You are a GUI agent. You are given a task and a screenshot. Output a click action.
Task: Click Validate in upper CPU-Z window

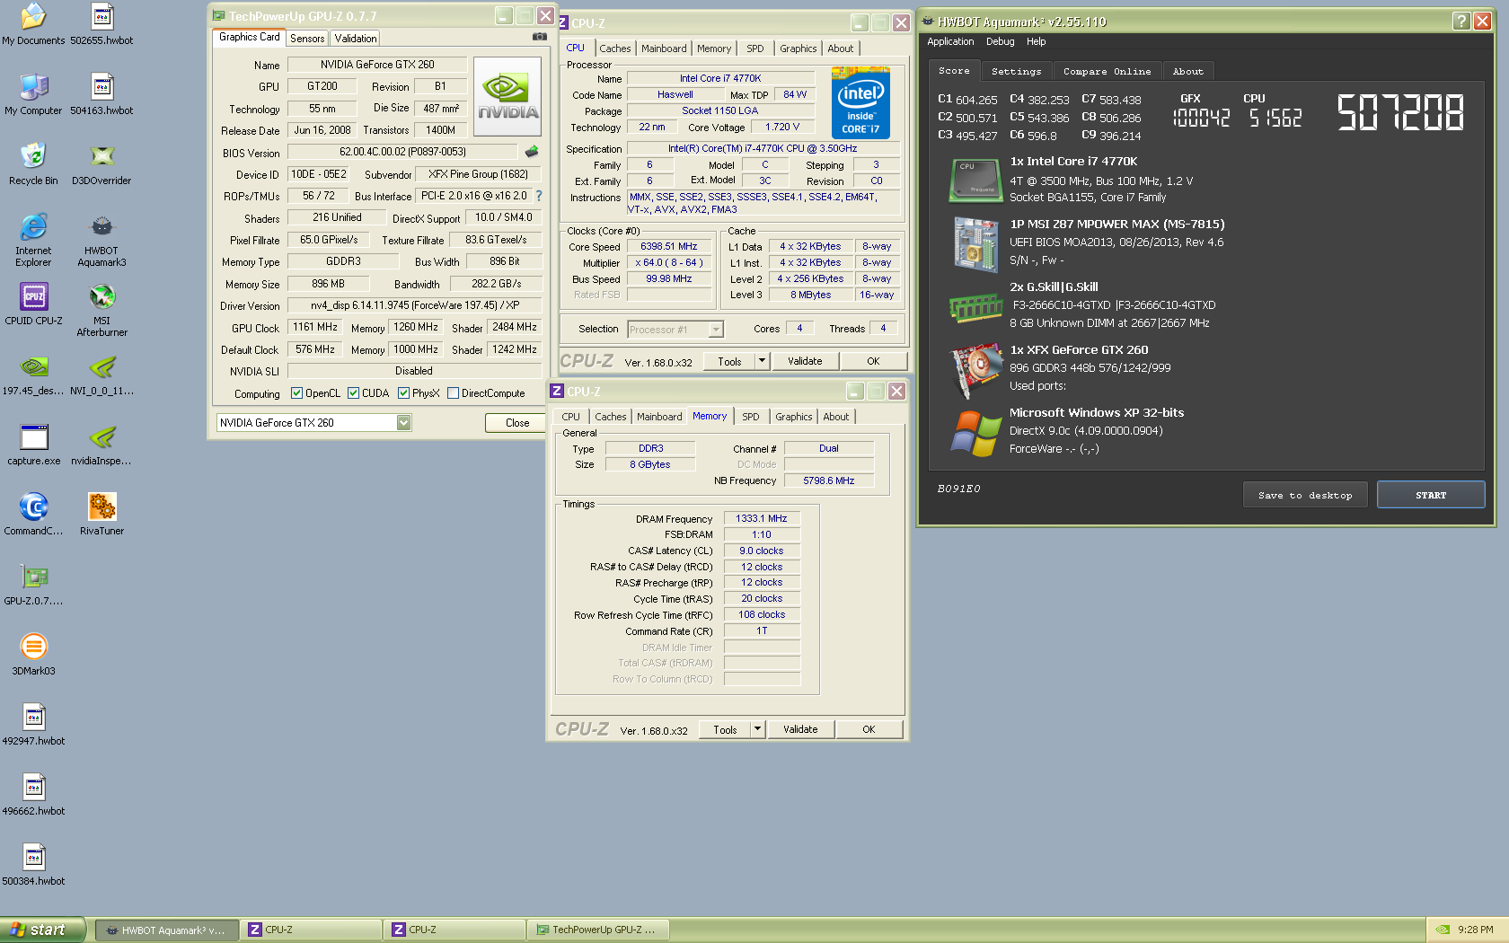tap(805, 361)
